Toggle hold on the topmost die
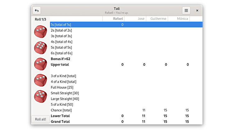Screen dimensions: 234x131 coord(40,32)
